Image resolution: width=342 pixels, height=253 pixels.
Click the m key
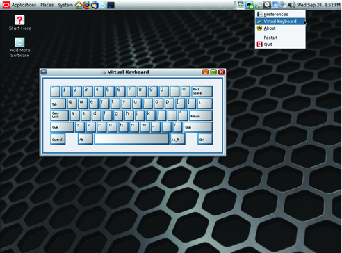(x=145, y=127)
